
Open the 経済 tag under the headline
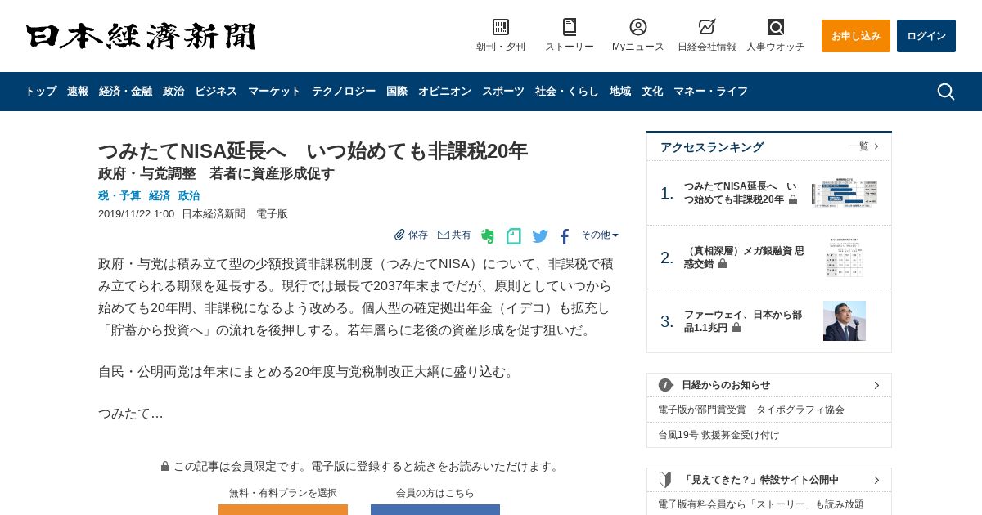pos(160,196)
